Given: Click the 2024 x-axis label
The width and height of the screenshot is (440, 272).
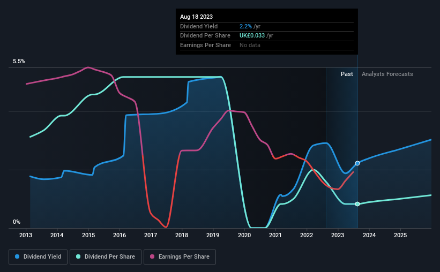Looking at the screenshot, I should tap(369, 235).
